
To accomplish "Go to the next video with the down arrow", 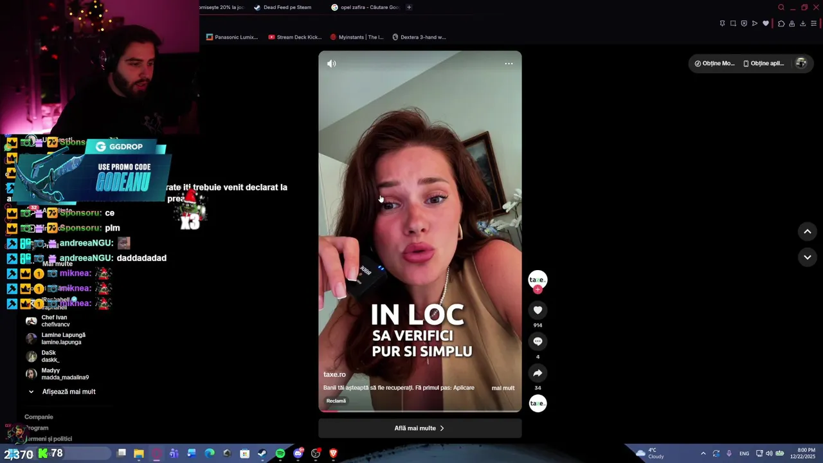I will 808,257.
